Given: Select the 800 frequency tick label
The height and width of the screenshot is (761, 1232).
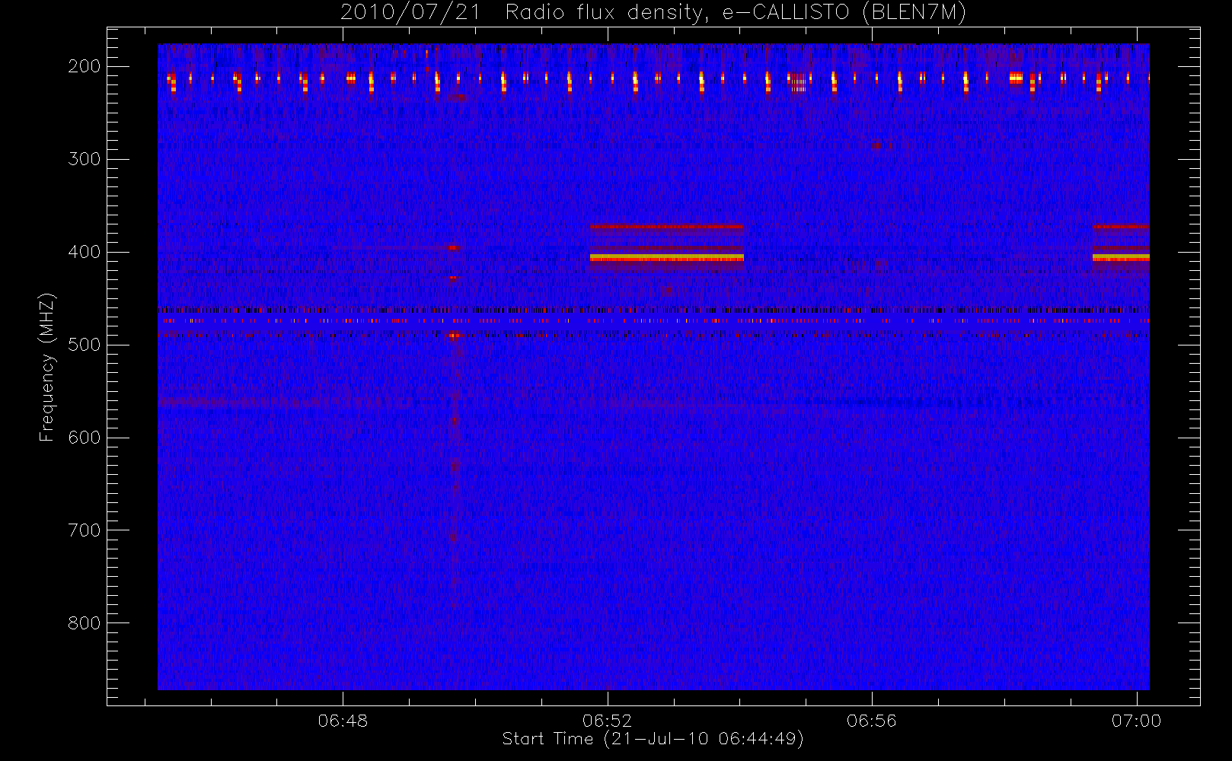Looking at the screenshot, I should (85, 623).
